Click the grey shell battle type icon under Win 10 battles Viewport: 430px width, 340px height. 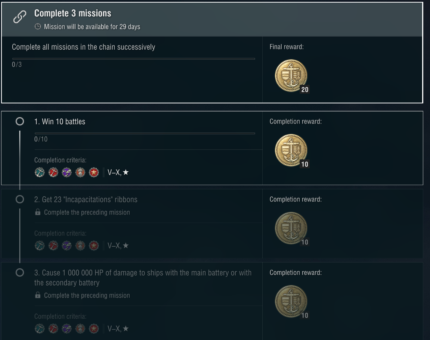pyautogui.click(x=80, y=172)
